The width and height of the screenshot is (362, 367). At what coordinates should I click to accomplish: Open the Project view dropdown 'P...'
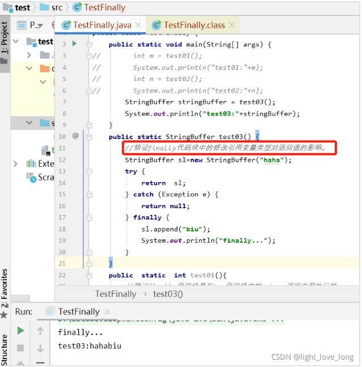pyautogui.click(x=31, y=25)
